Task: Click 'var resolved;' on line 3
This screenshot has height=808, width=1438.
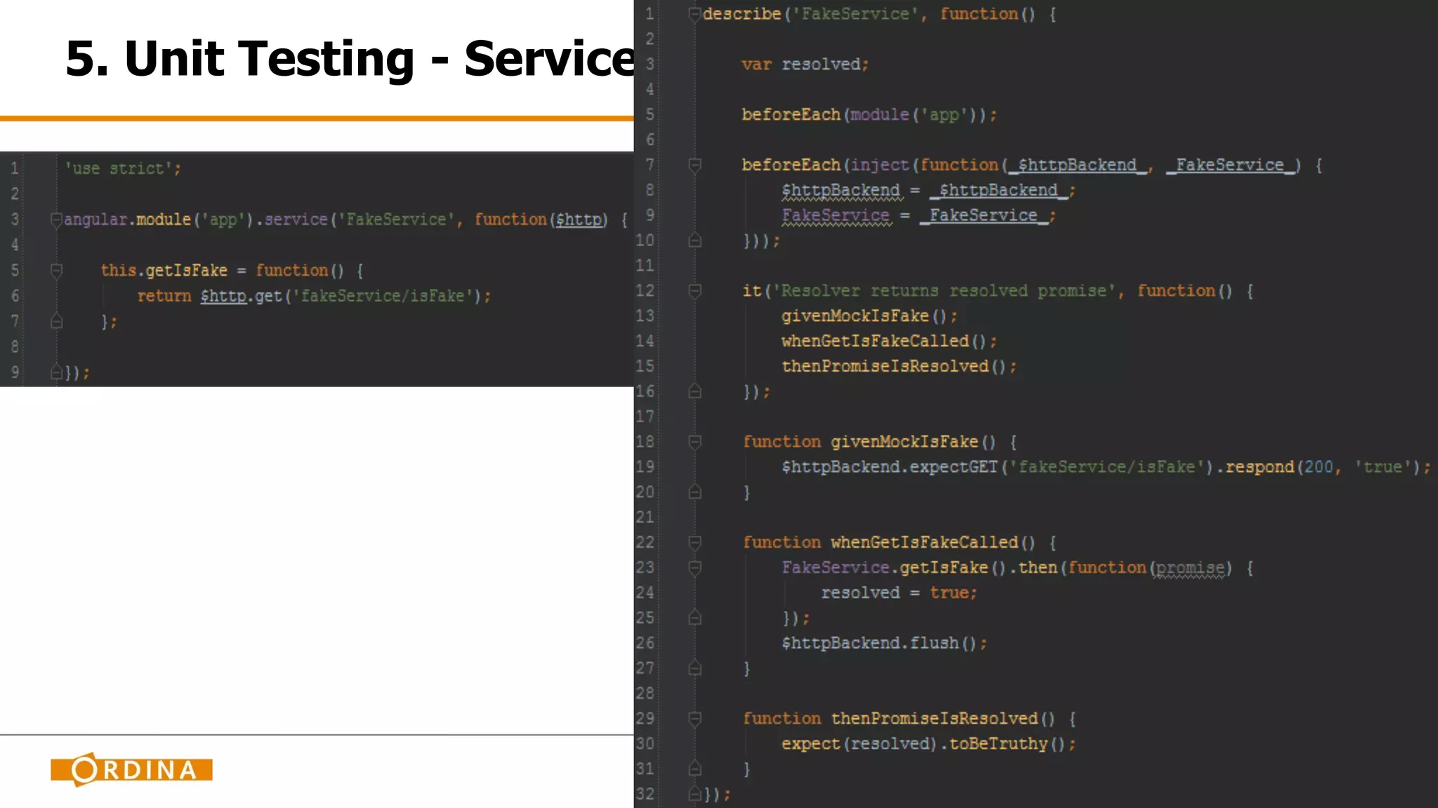Action: [x=805, y=65]
